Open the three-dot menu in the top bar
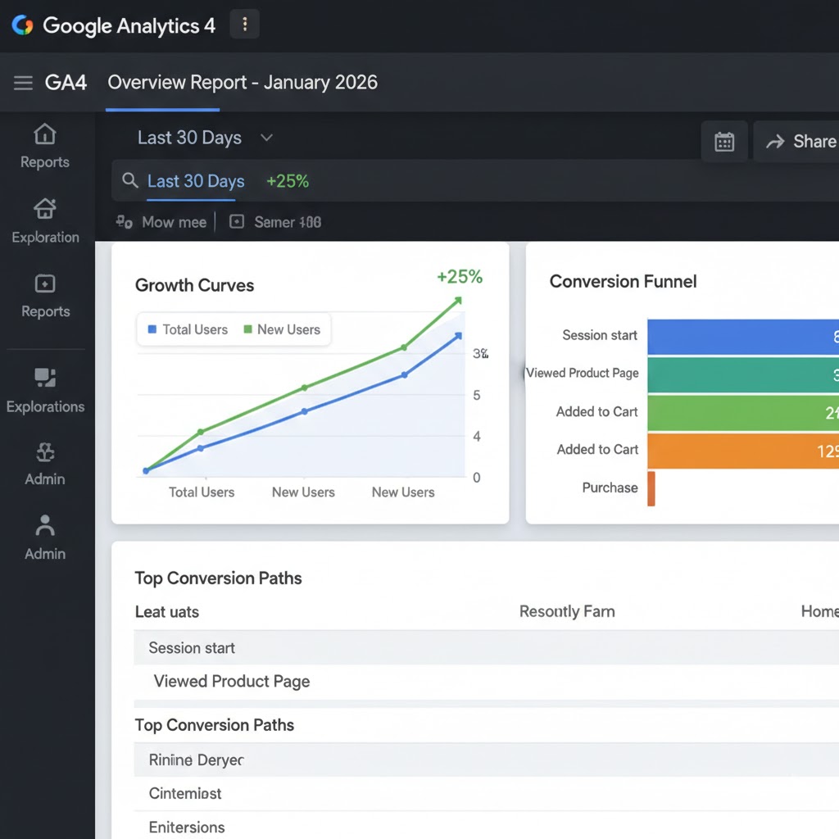This screenshot has height=839, width=839. point(244,25)
